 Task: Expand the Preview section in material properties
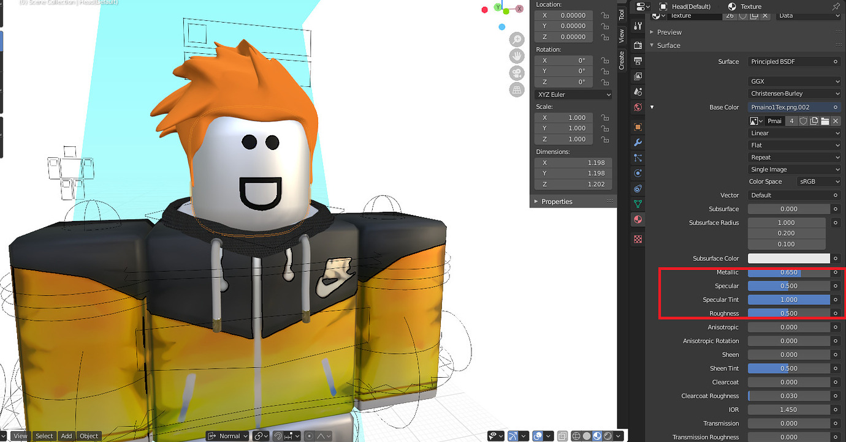click(669, 31)
